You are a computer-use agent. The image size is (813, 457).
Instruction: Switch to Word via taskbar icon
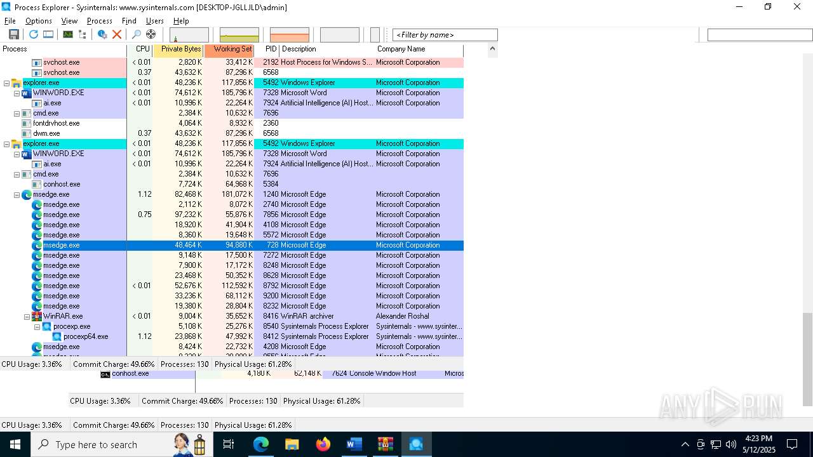(354, 444)
